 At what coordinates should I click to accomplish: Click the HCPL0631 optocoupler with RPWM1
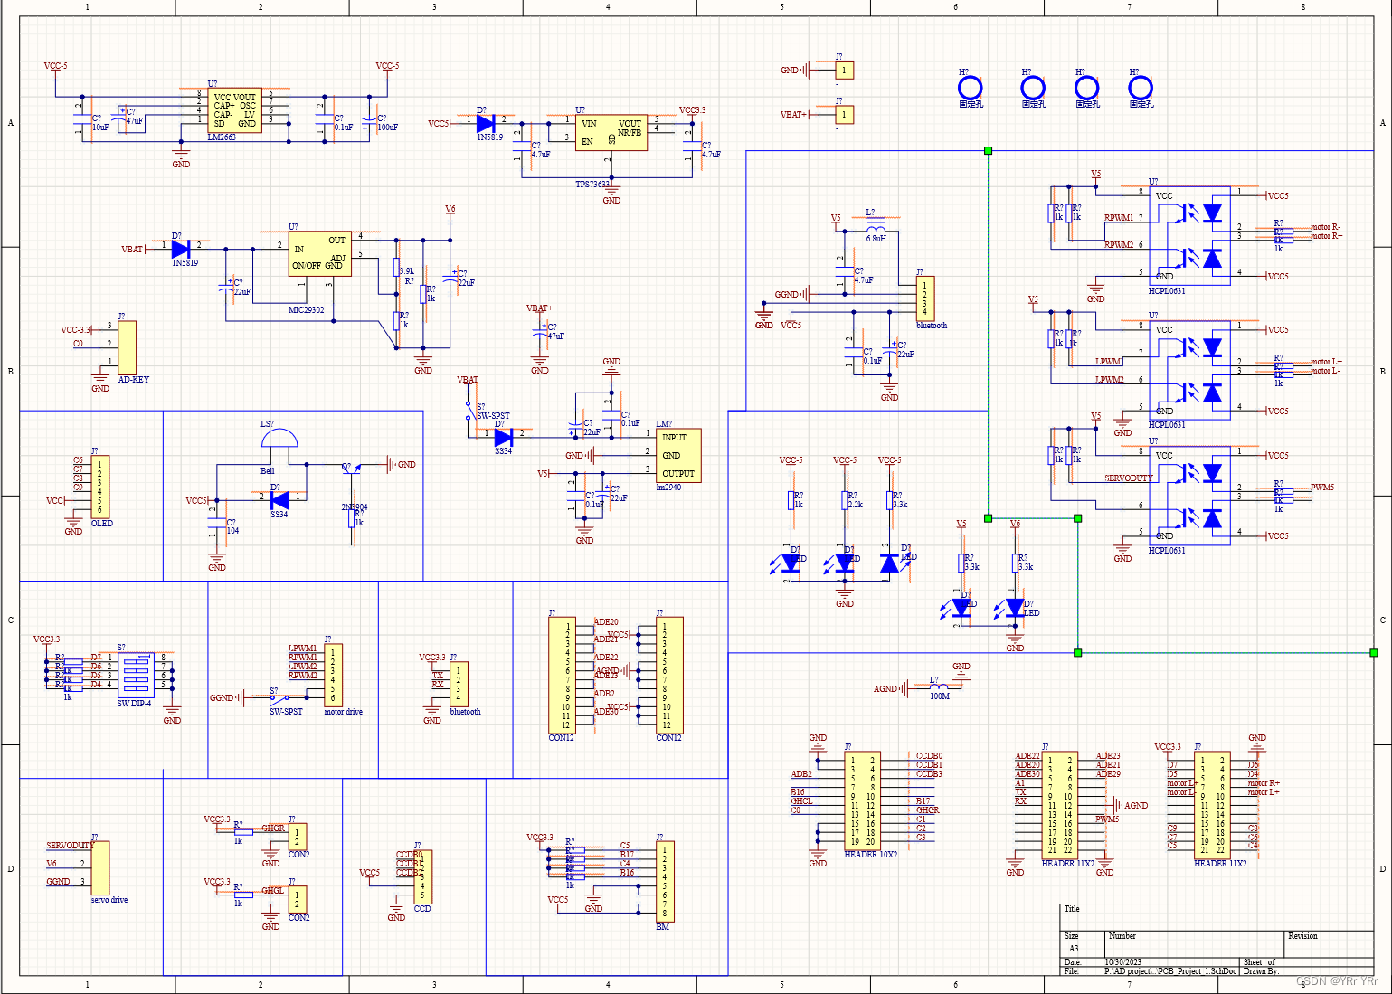[x=1190, y=235]
